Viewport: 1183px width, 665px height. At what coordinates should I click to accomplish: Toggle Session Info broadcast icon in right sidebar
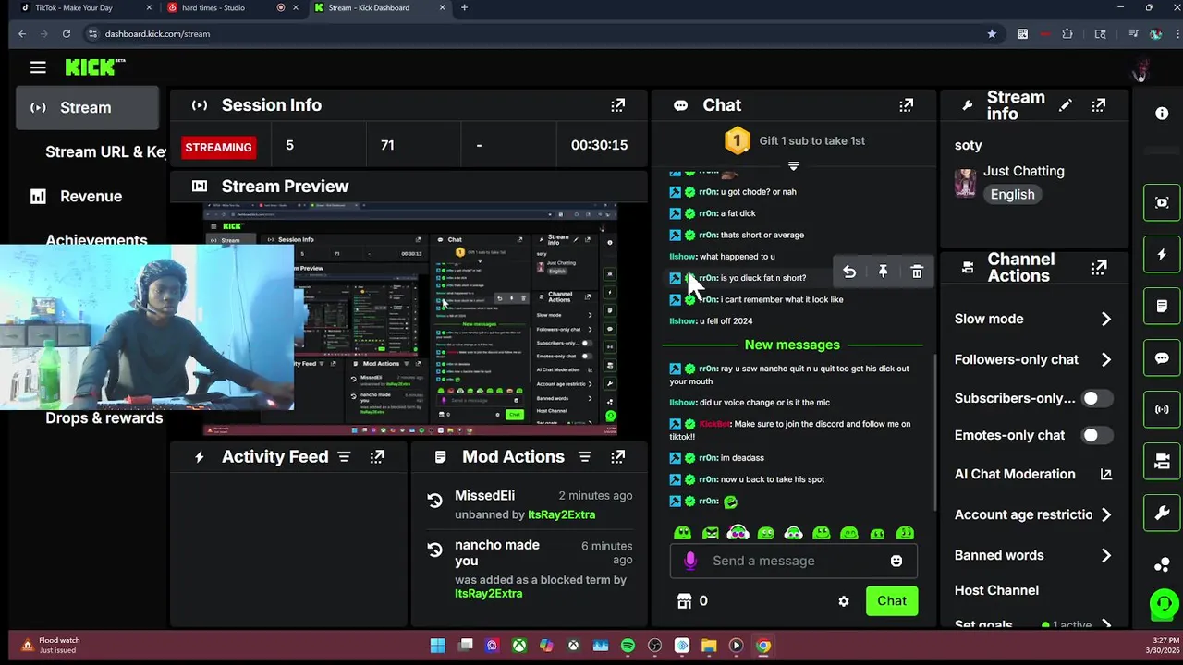[1162, 409]
